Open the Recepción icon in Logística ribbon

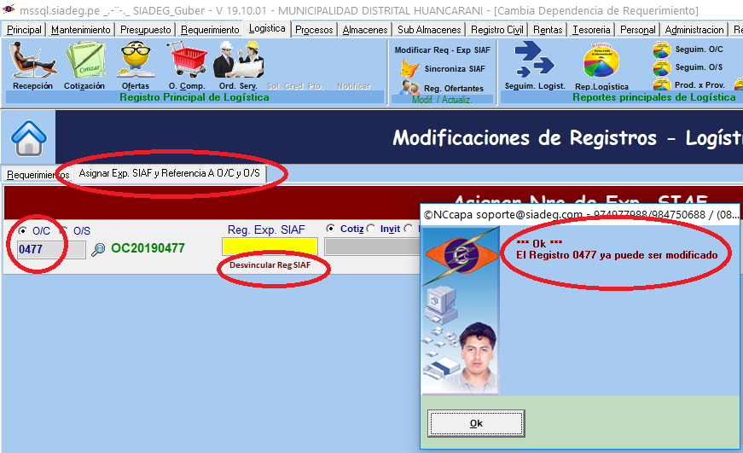[x=32, y=61]
